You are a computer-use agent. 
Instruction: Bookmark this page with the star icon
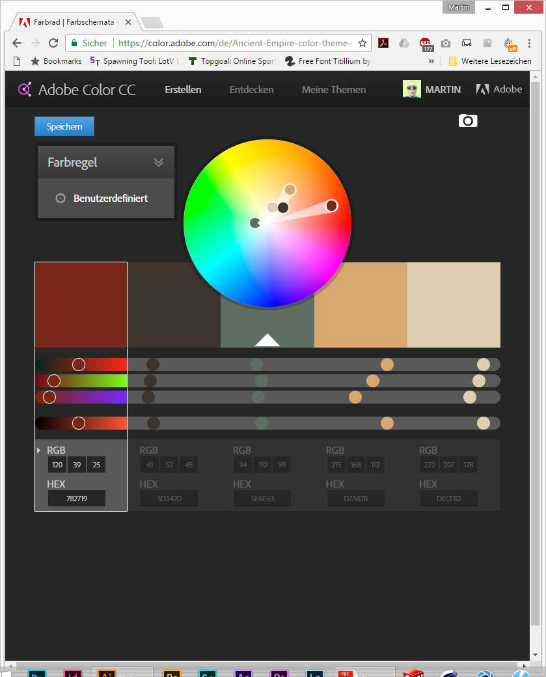tap(362, 43)
